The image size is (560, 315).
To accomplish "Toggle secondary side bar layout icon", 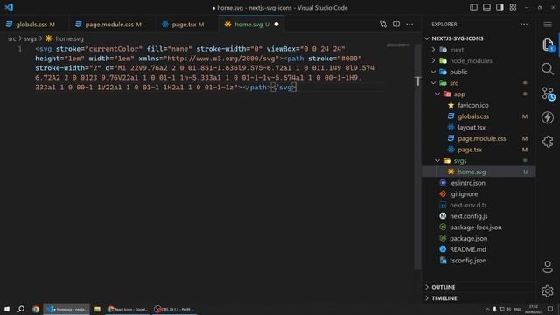I will click(x=500, y=7).
